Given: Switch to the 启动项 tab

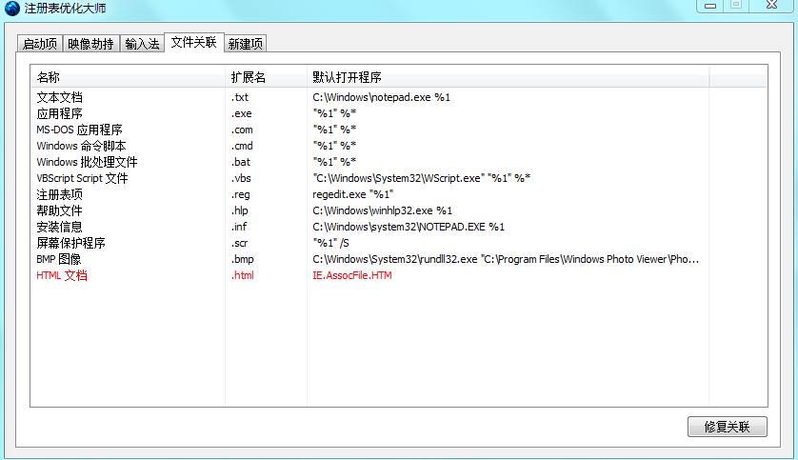Looking at the screenshot, I should pos(40,44).
